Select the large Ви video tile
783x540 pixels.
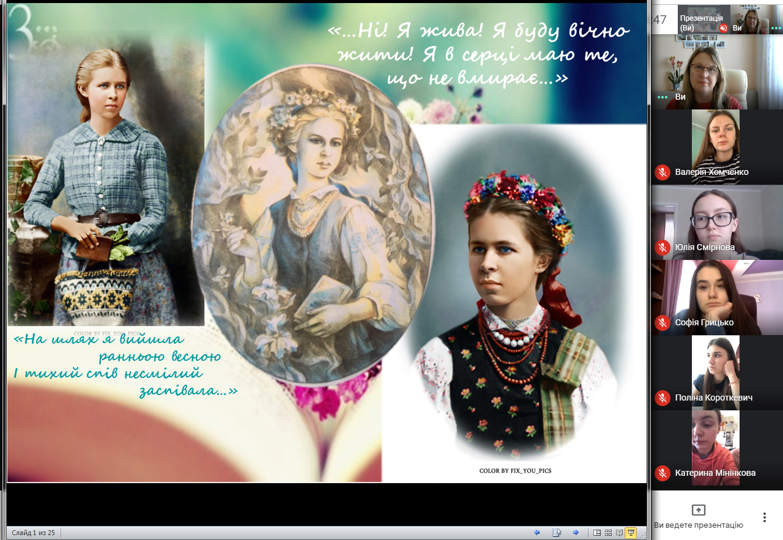click(x=717, y=72)
